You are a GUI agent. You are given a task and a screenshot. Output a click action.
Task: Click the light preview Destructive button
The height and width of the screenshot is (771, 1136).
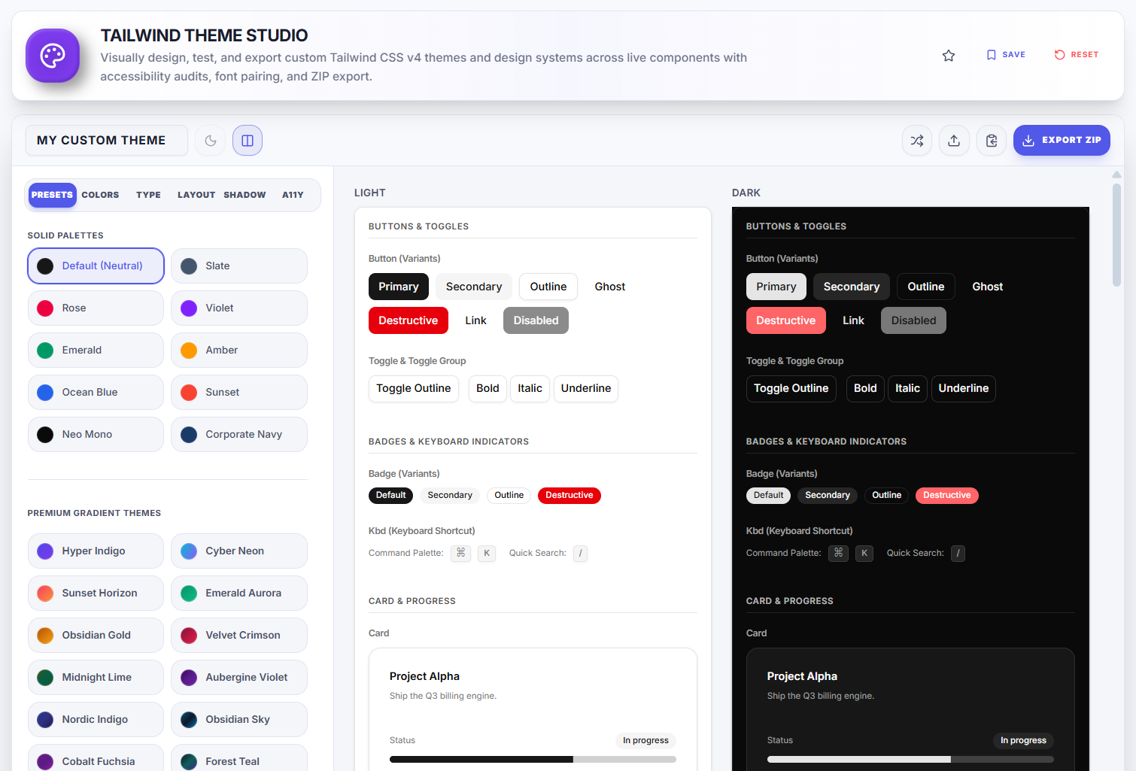409,320
